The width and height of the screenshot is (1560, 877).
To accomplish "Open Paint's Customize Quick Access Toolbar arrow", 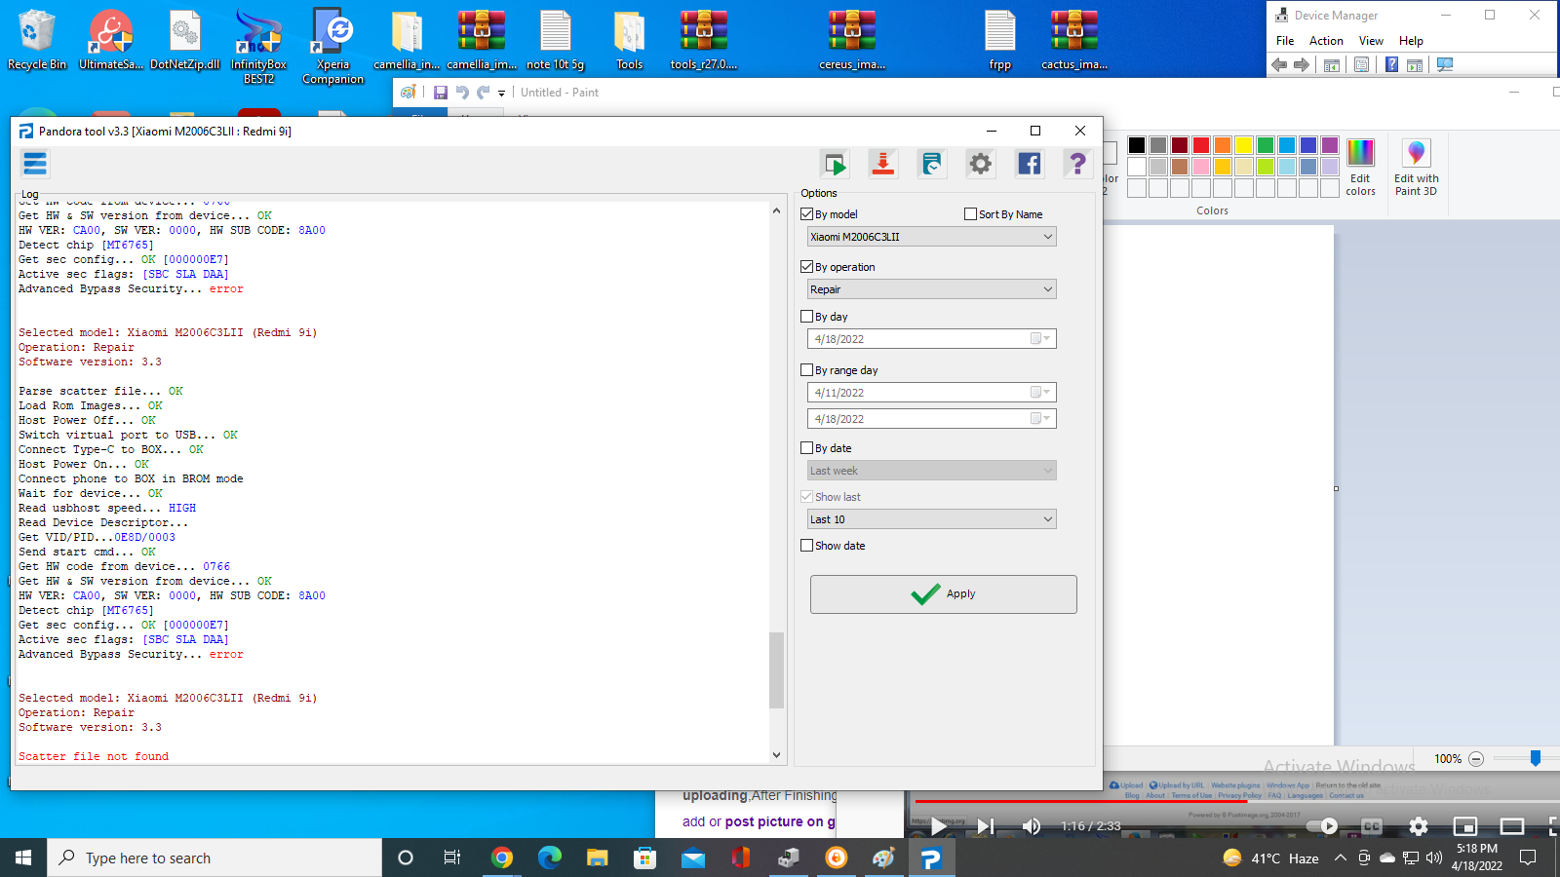I will coord(502,94).
